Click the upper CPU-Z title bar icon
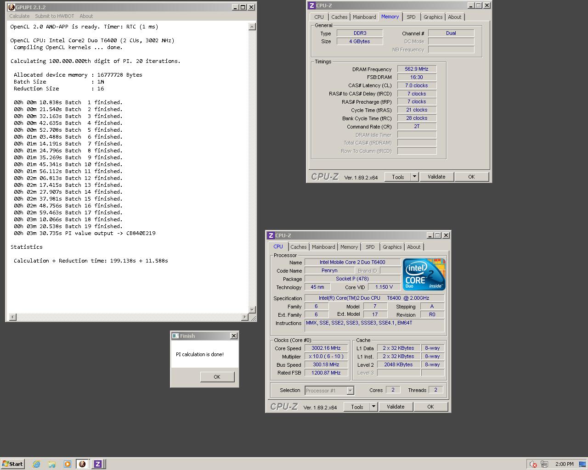The image size is (588, 470). pyautogui.click(x=312, y=6)
